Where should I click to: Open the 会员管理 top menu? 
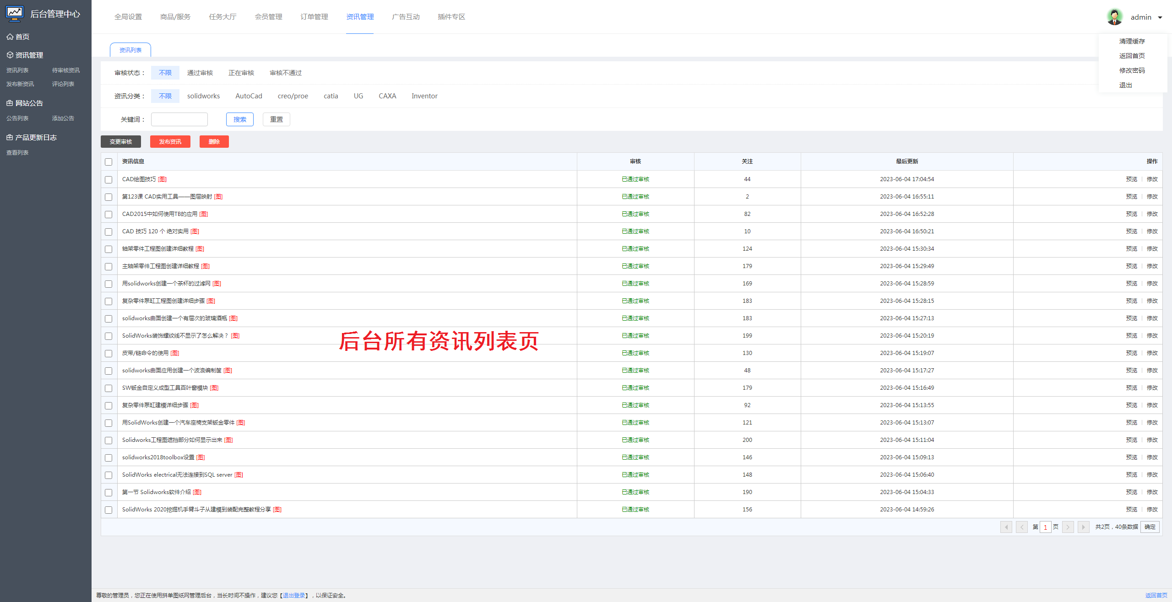(268, 16)
